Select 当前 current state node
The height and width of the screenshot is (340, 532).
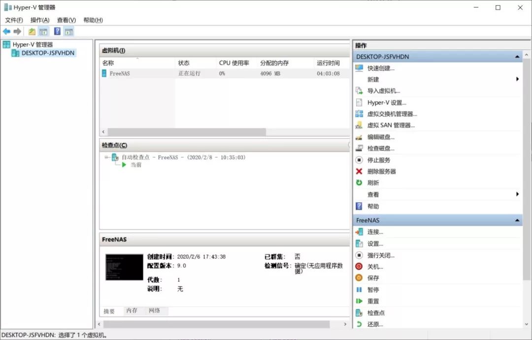(136, 165)
